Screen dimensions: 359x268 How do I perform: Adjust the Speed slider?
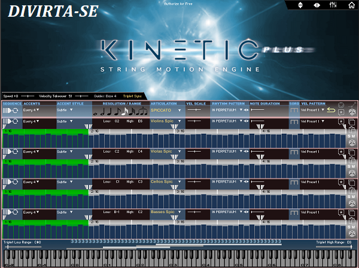click(x=28, y=96)
